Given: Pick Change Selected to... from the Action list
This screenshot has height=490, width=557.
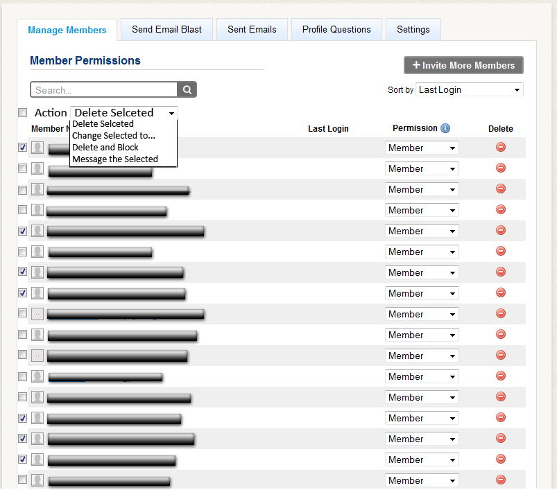Looking at the screenshot, I should coord(114,136).
